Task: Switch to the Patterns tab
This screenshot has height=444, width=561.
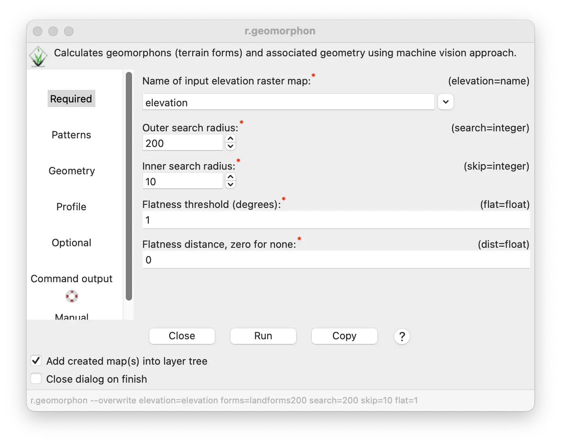Action: tap(71, 135)
